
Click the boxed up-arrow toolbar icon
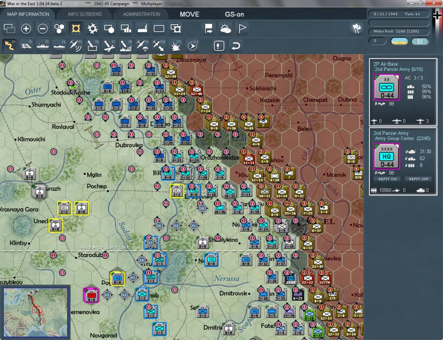[x=219, y=46]
